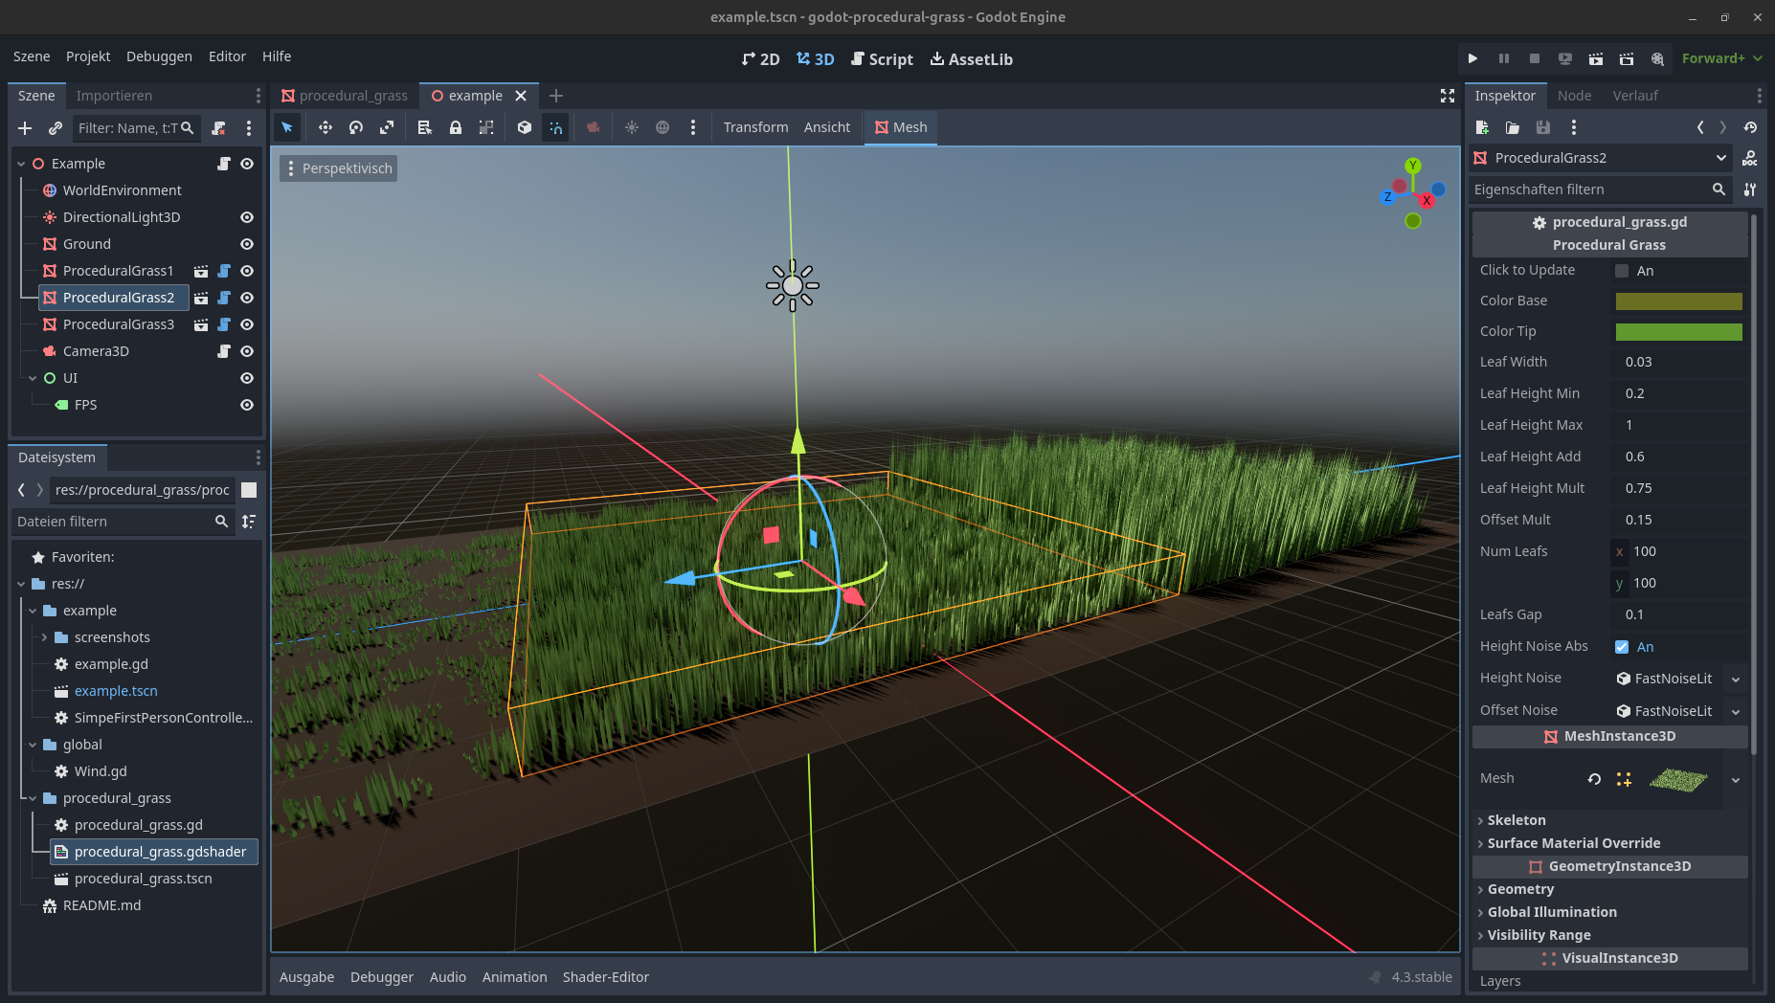Toggle visibility of DirectionalLight3D
1775x1003 pixels.
point(247,217)
